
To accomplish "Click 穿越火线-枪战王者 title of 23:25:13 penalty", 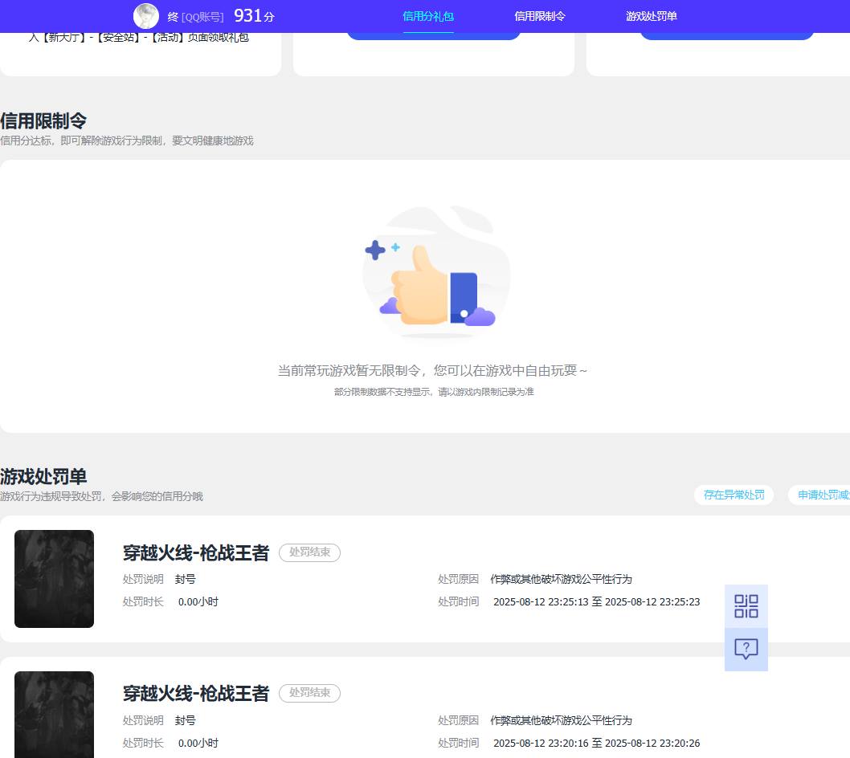I will pos(196,552).
